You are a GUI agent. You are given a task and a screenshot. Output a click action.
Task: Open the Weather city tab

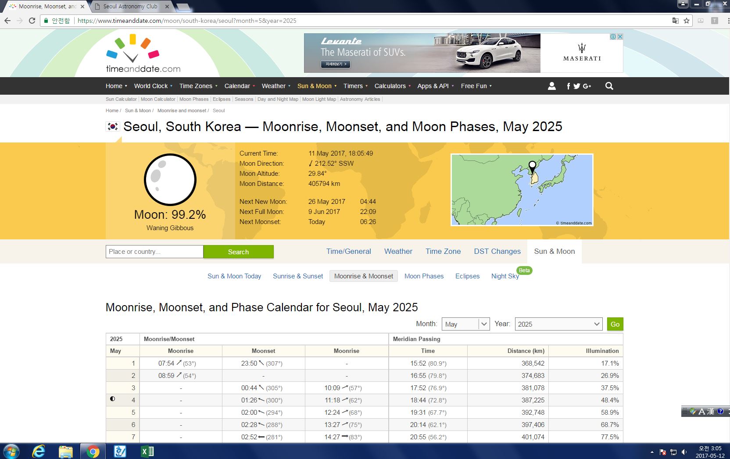click(x=398, y=251)
